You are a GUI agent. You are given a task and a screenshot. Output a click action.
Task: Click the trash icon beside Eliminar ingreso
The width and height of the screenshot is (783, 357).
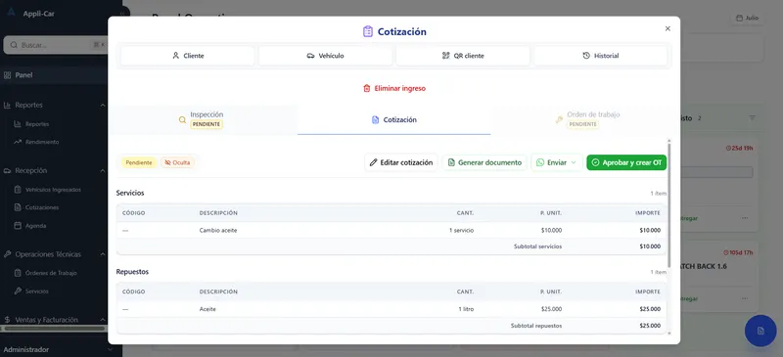pos(366,88)
